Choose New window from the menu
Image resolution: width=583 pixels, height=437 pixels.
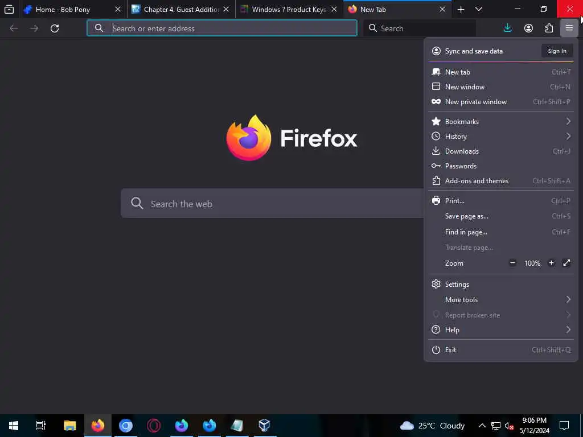(501, 87)
